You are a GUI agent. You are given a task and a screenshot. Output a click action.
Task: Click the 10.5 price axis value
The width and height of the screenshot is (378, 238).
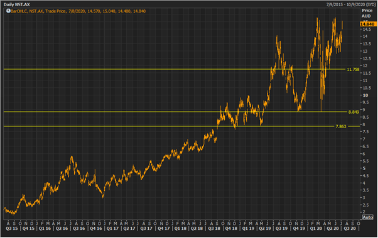pyautogui.click(x=367, y=88)
